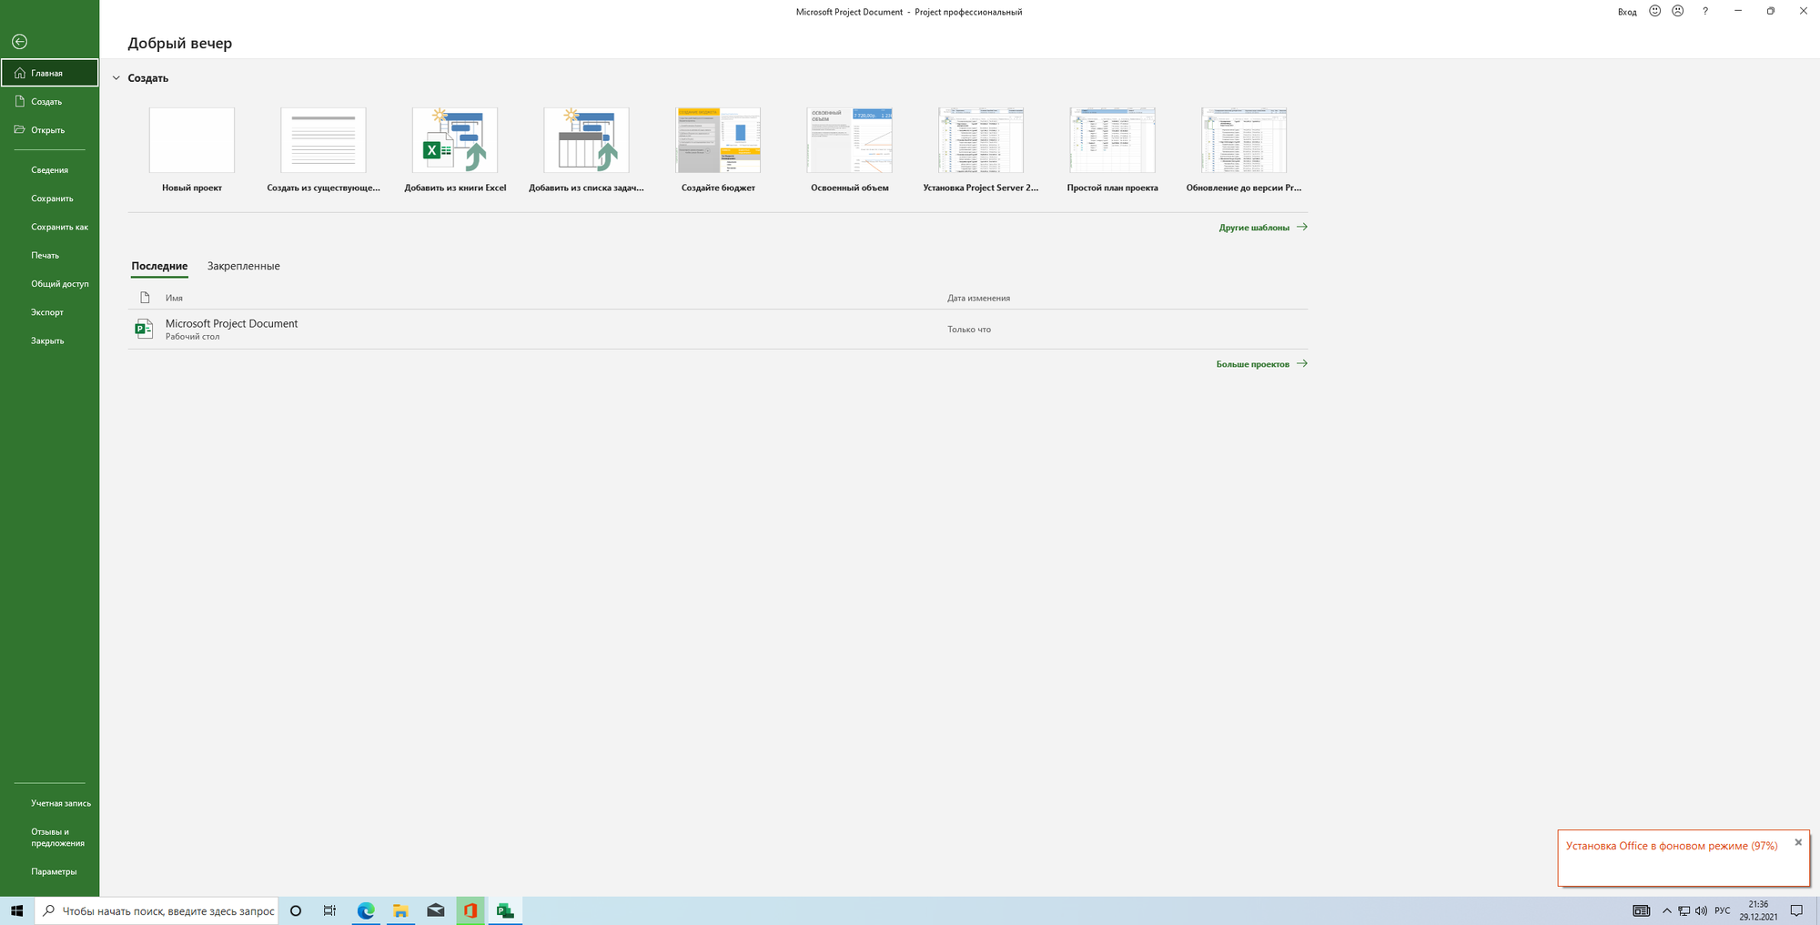Open Обновление до версии template
Screen dimensions: 1820x925
tap(1244, 150)
